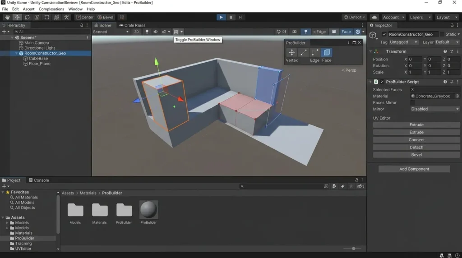Screen dimensions: 462x258
Task: Toggle the Center pivot mode button
Action: [85, 17]
